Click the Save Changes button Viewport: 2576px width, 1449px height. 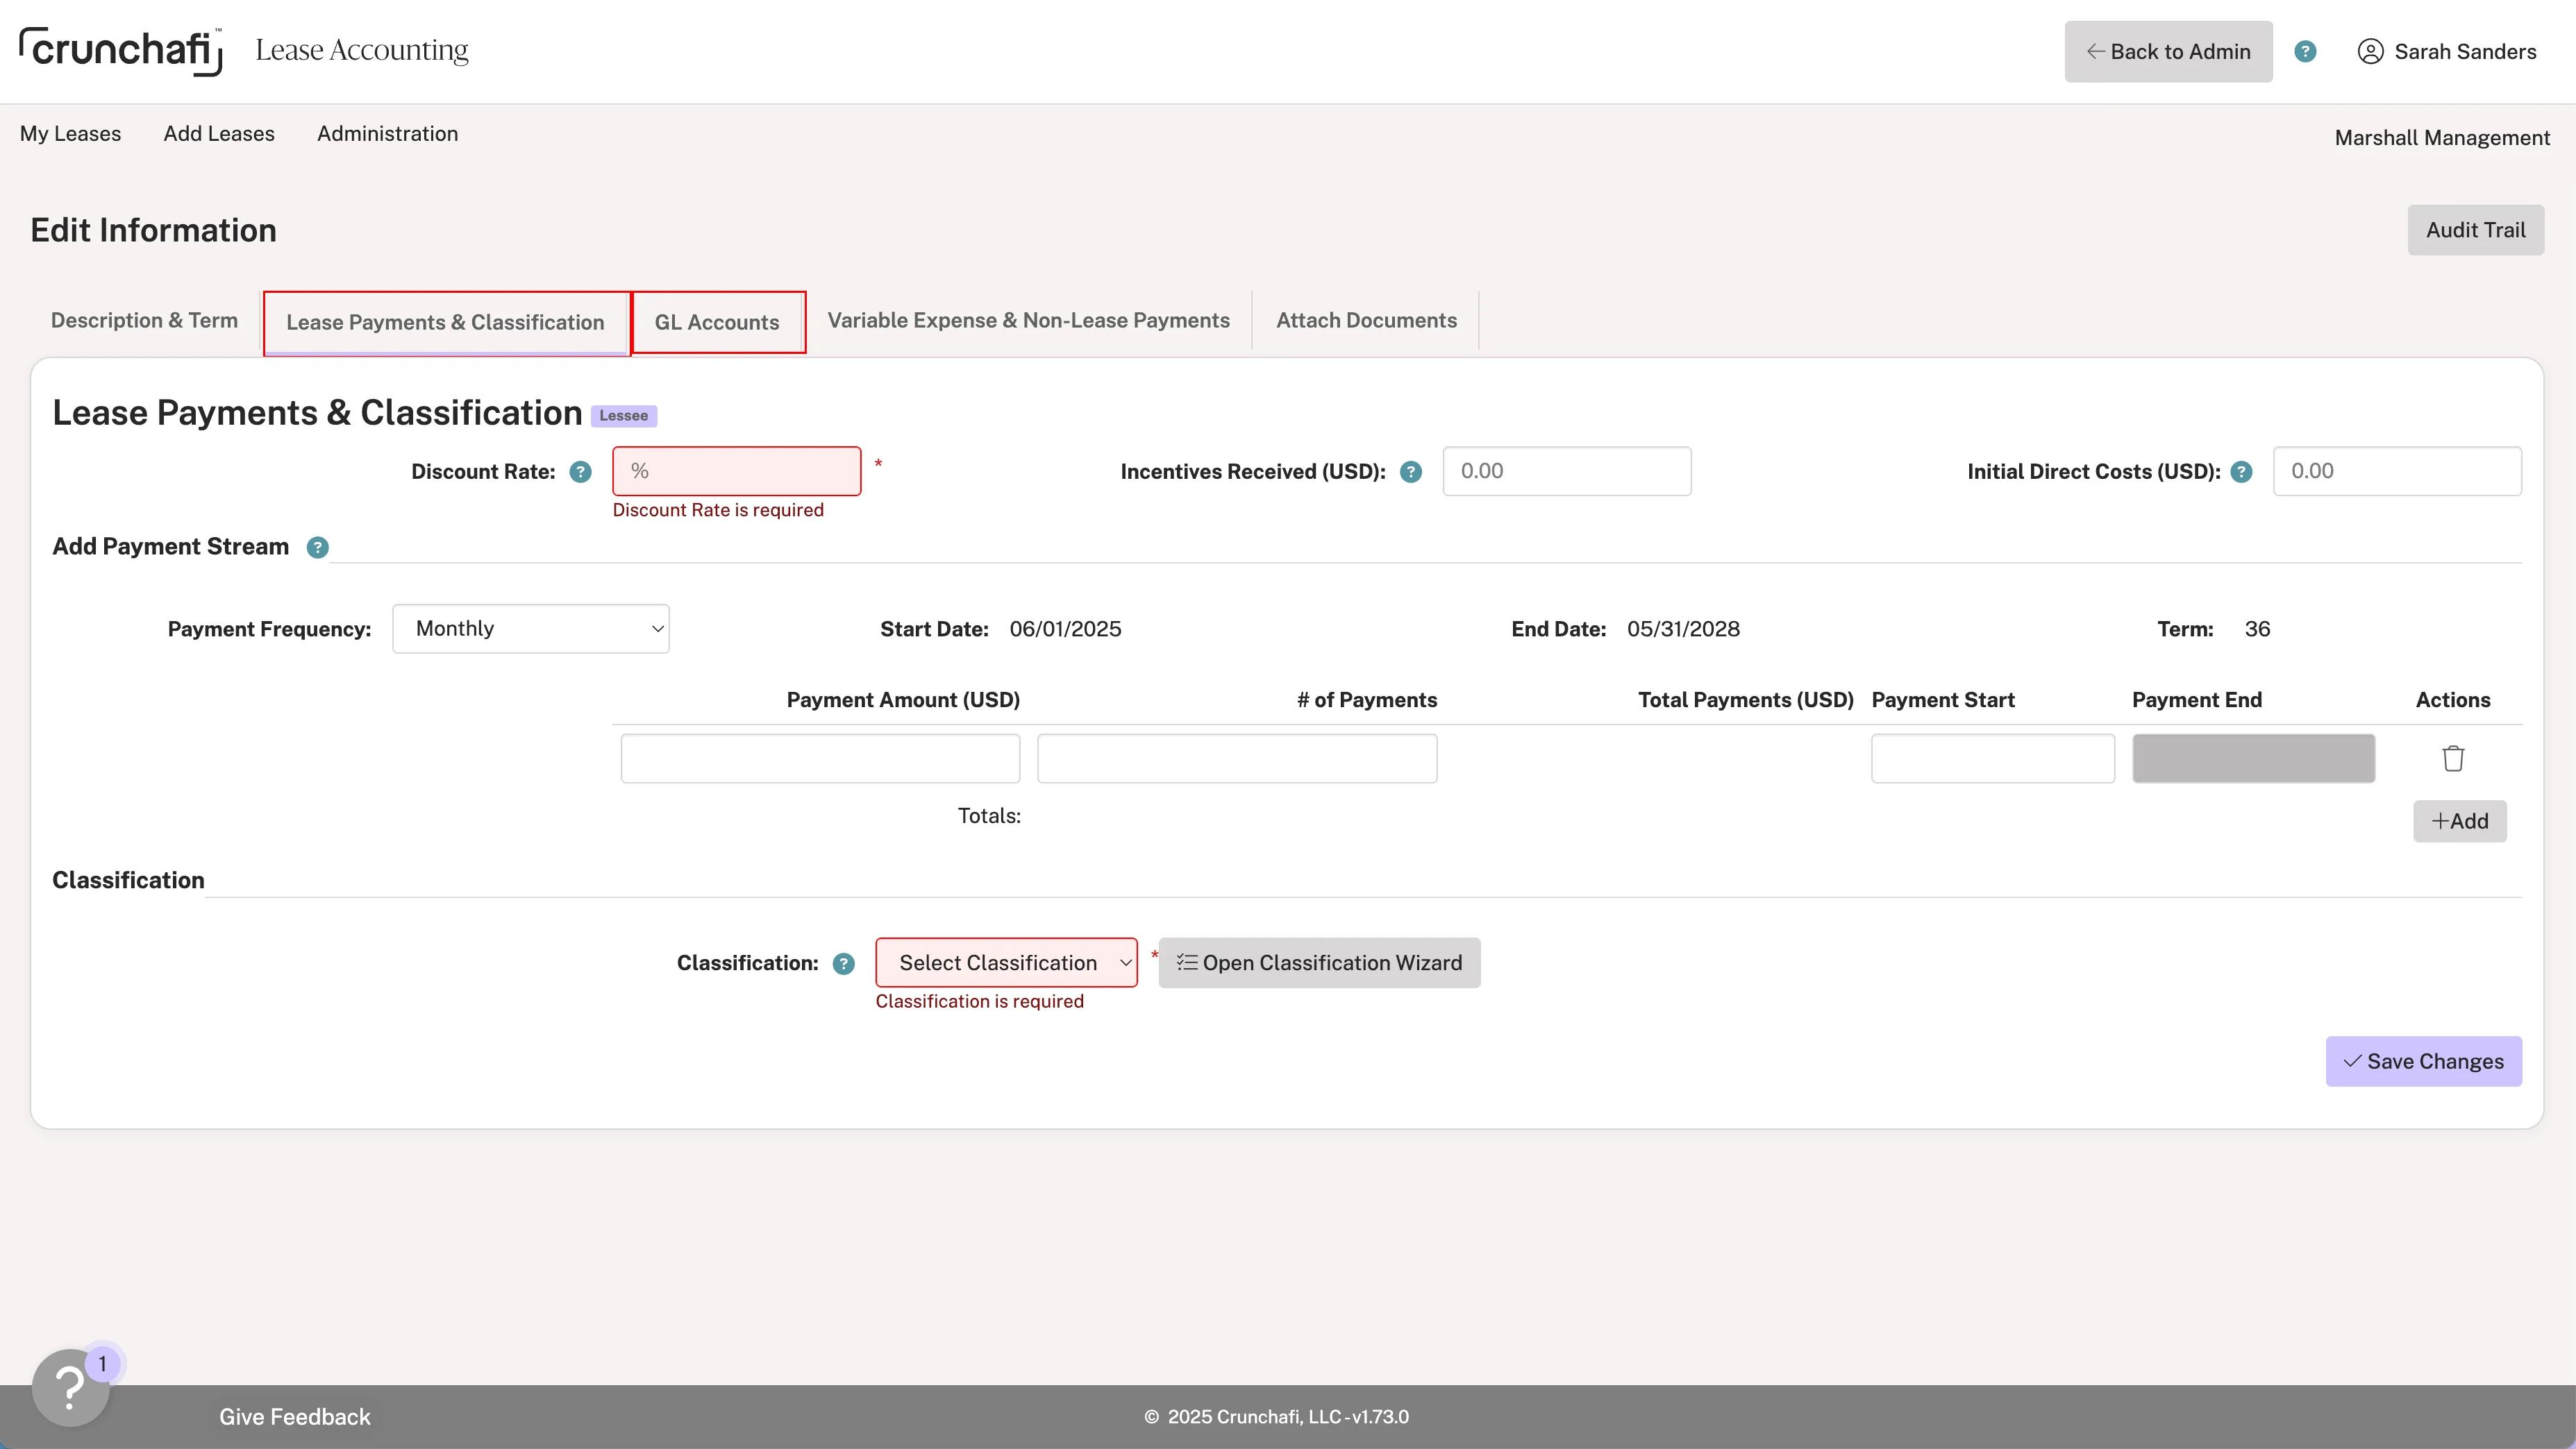pos(2423,1061)
